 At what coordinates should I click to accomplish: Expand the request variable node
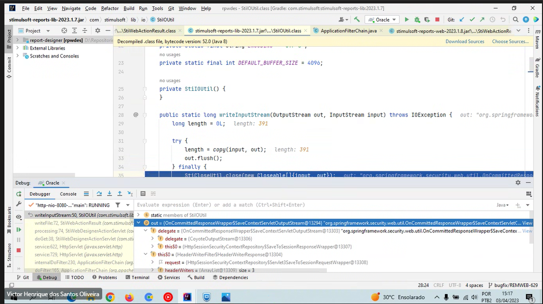[x=152, y=262]
